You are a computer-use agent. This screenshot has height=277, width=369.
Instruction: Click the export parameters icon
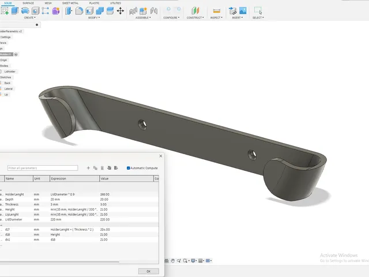[116, 168]
